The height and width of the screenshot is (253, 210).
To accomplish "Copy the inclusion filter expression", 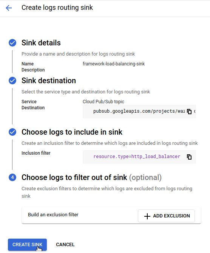I will [x=189, y=157].
